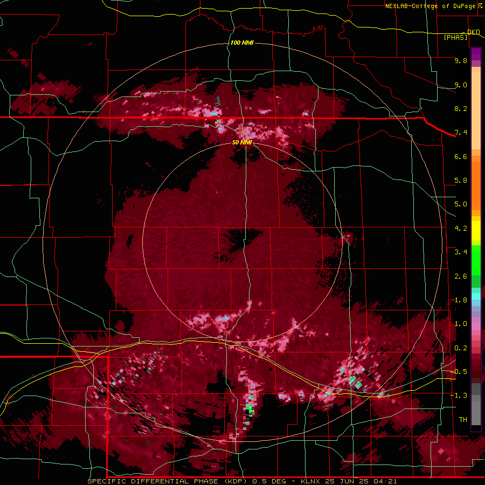485x485 pixels.
Task: Click the 9.8 legend value
Action: click(461, 60)
